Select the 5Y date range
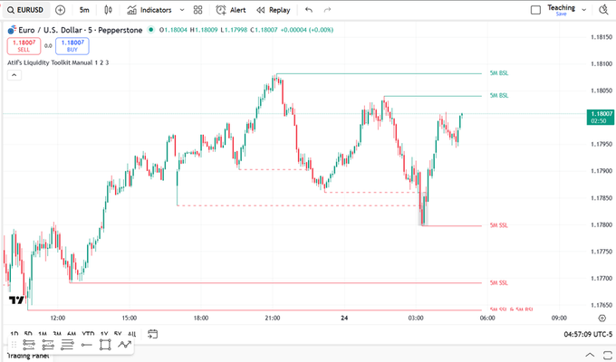 coord(118,334)
